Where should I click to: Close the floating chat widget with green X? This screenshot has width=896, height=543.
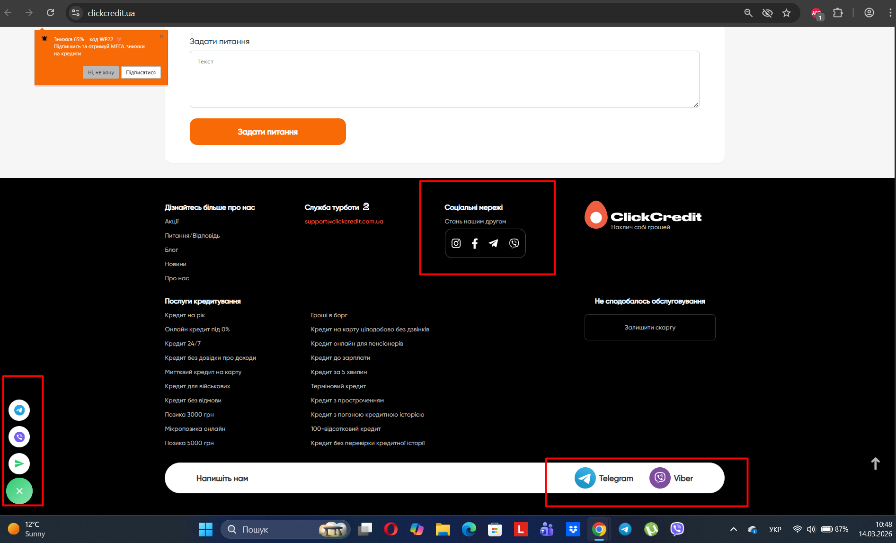pos(19,491)
